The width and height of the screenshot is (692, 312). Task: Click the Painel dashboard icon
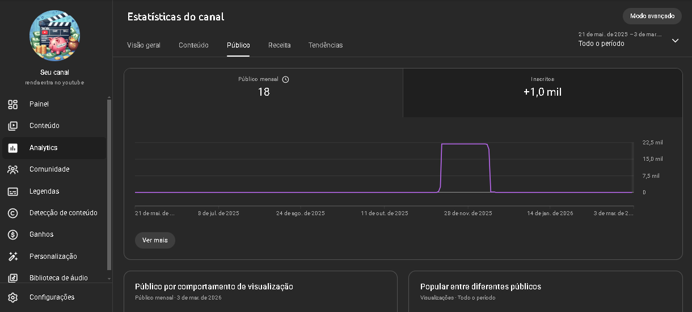click(12, 104)
